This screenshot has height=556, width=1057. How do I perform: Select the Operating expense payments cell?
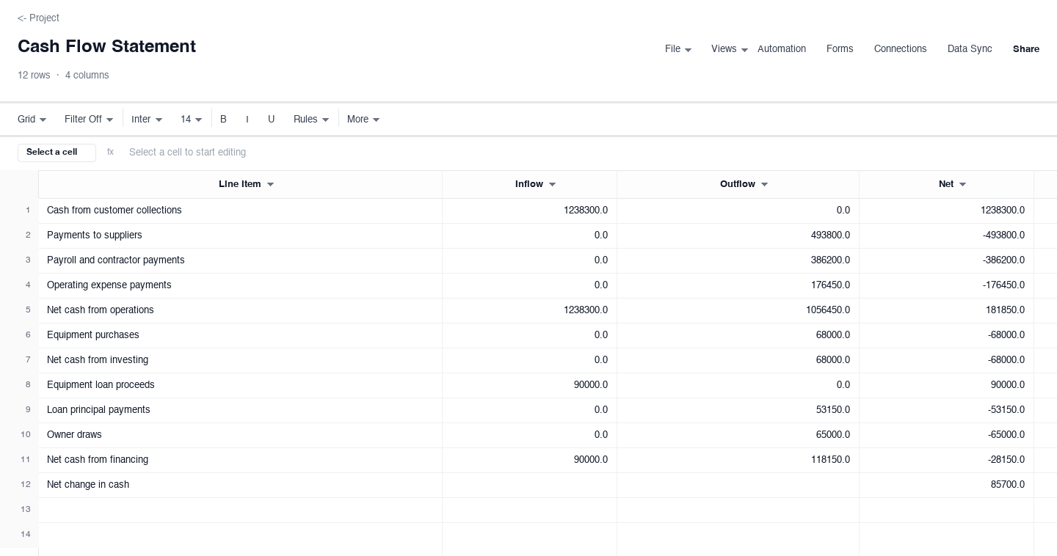[x=240, y=285]
